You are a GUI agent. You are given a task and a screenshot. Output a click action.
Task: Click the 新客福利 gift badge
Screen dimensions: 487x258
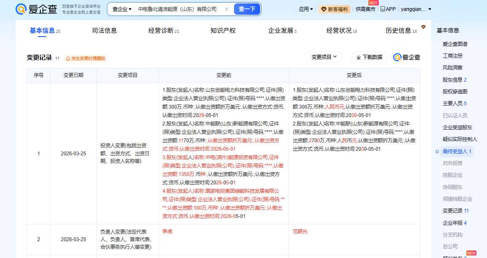click(334, 9)
